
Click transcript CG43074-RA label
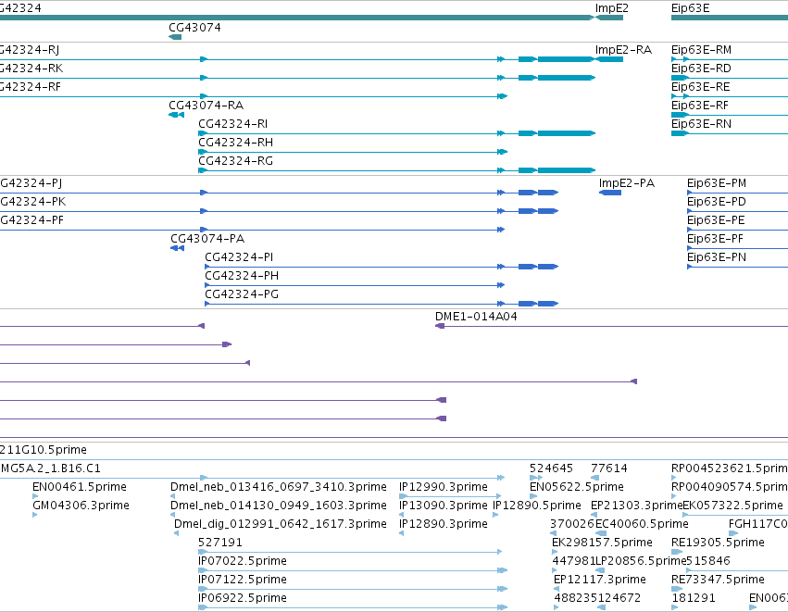pos(206,106)
